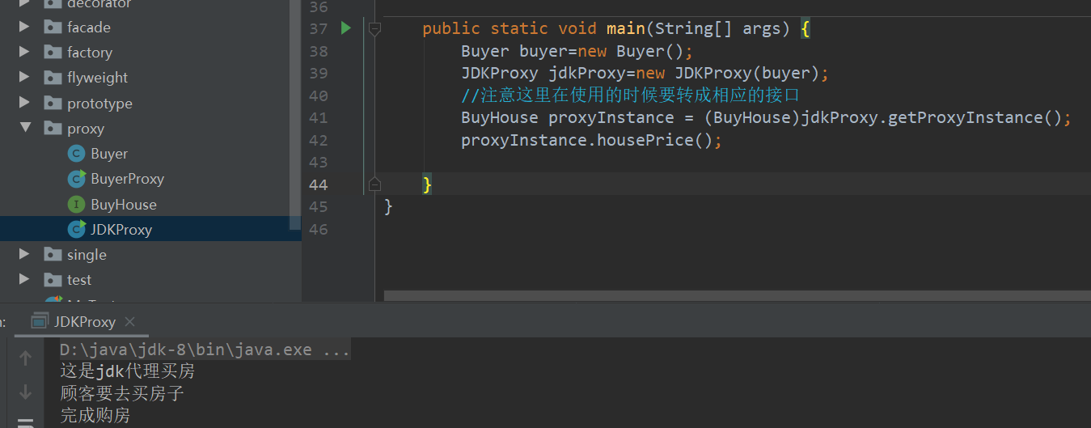Click the BuyHouse interface icon
The width and height of the screenshot is (1091, 428).
(x=76, y=204)
